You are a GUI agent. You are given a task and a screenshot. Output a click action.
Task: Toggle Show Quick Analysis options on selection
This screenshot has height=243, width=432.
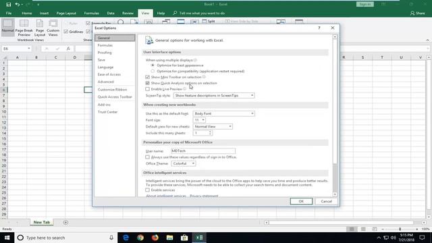pyautogui.click(x=147, y=83)
